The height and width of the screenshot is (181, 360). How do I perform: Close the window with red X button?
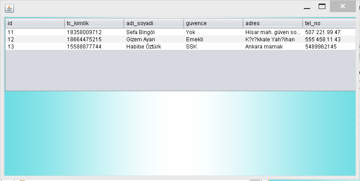[x=343, y=6]
